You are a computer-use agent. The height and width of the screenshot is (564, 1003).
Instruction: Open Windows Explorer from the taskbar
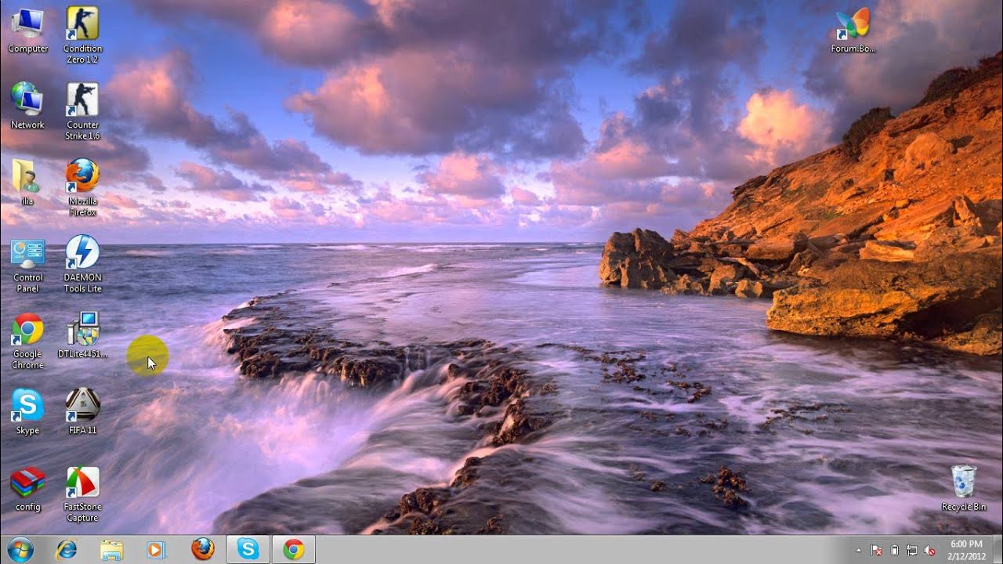pyautogui.click(x=112, y=550)
